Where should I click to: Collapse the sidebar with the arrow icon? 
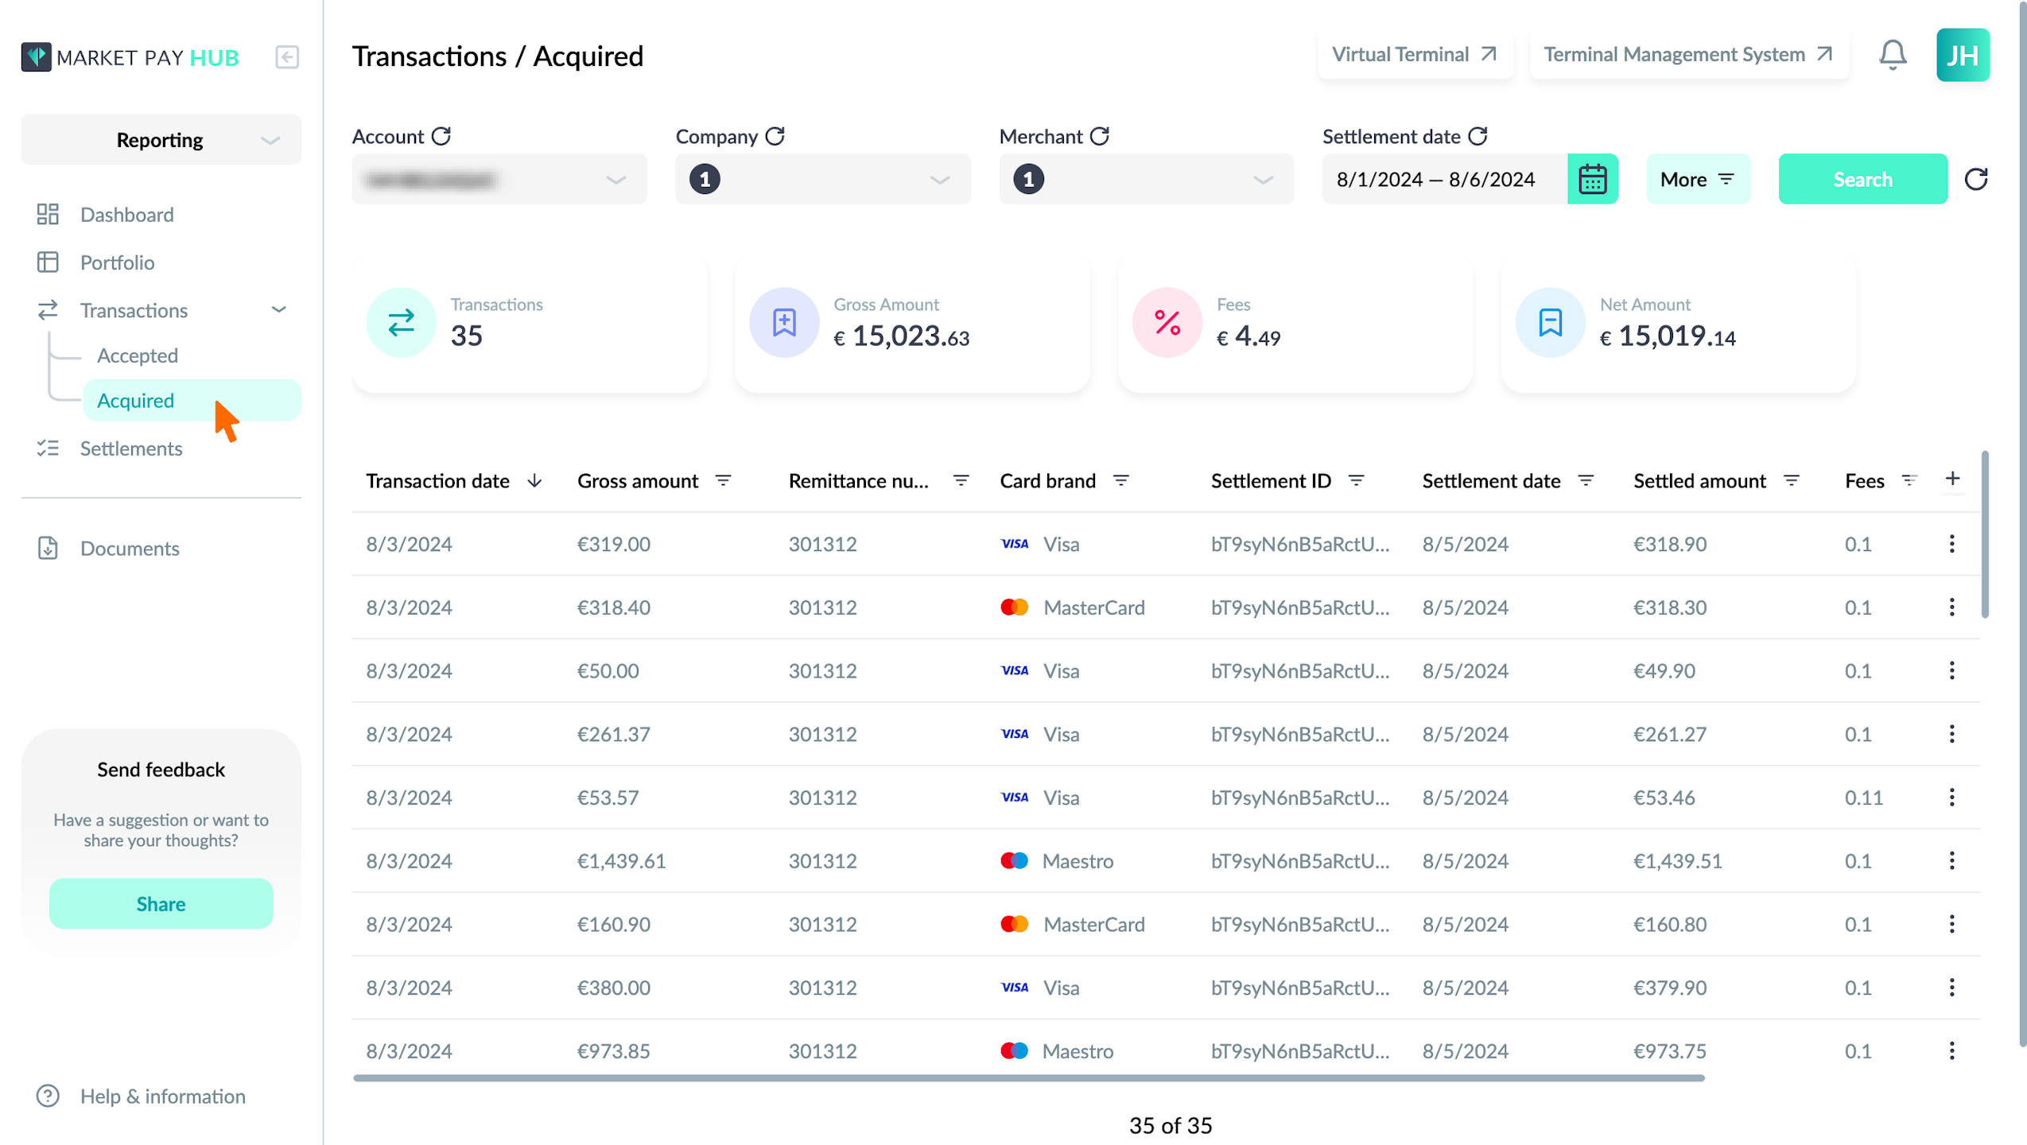point(286,57)
